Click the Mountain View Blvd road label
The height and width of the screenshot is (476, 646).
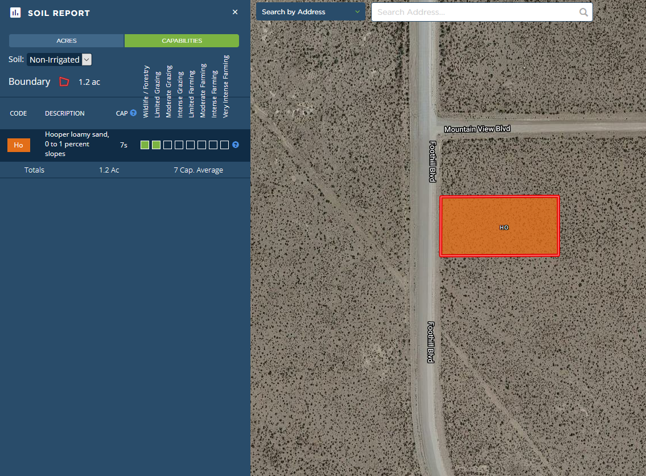[477, 129]
